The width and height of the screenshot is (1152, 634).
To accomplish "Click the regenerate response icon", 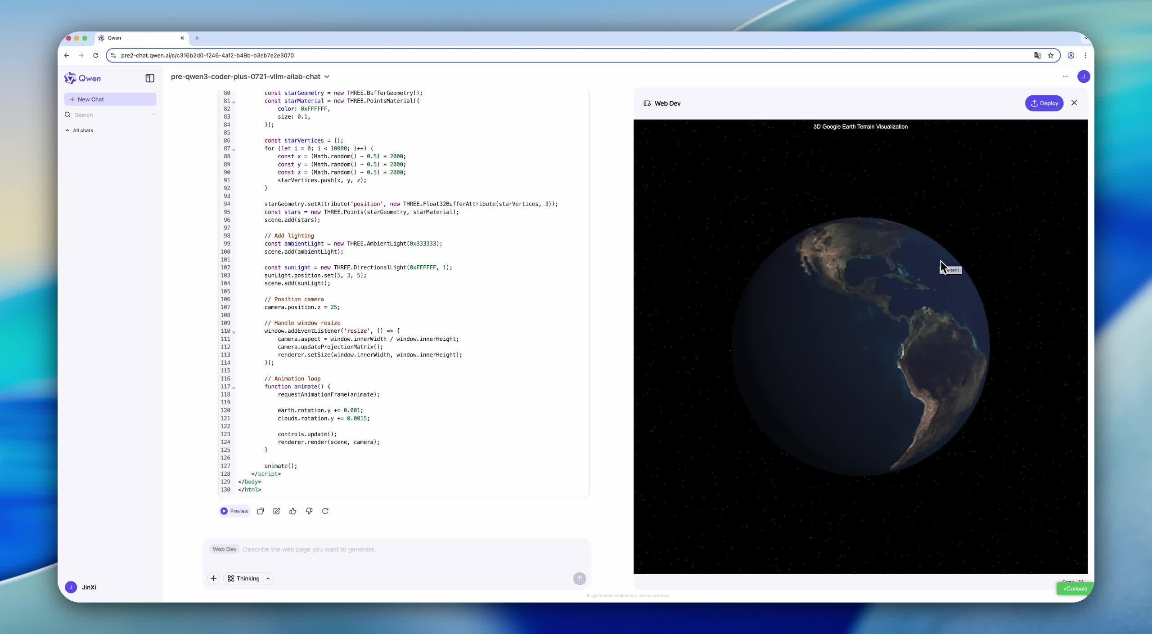I will point(325,511).
